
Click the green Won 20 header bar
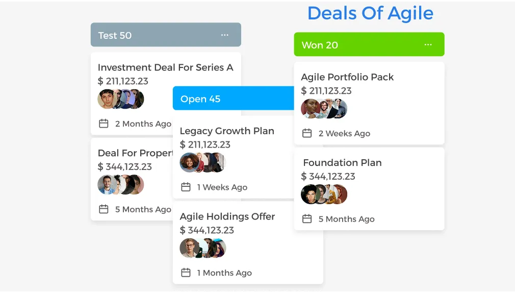click(x=369, y=45)
